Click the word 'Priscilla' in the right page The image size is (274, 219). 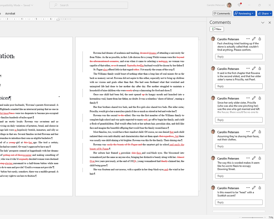pyautogui.click(x=94, y=111)
